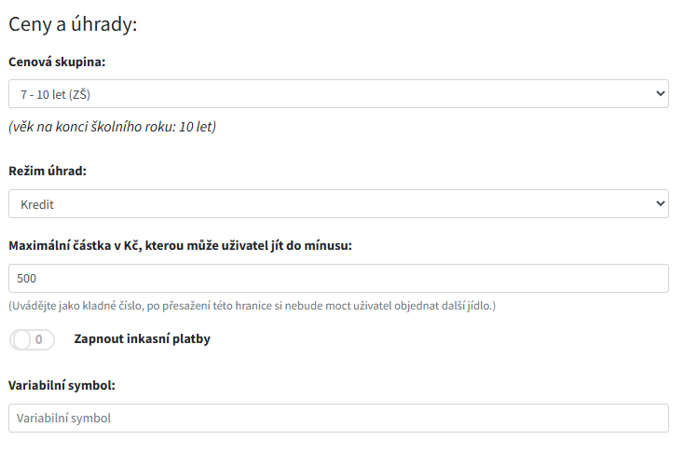Image resolution: width=698 pixels, height=454 pixels.
Task: Select the "7 - 10 let (ZŠ)" value text
Action: [54, 93]
